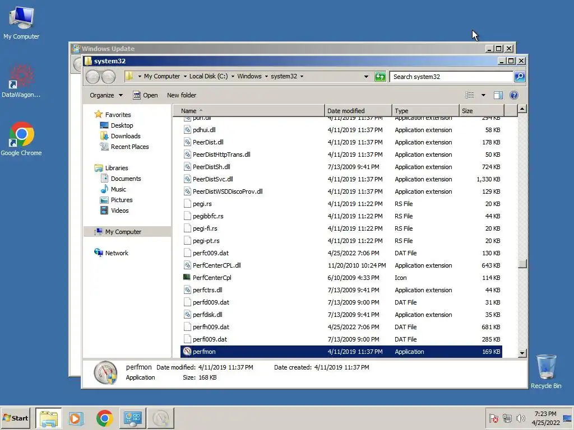This screenshot has height=430, width=574.
Task: Select Favorites in navigation pane
Action: pyautogui.click(x=112, y=114)
